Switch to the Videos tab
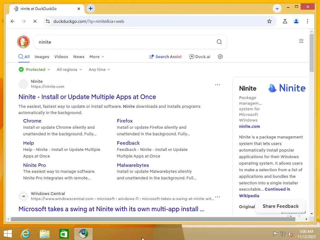The image size is (320, 240). [x=61, y=57]
